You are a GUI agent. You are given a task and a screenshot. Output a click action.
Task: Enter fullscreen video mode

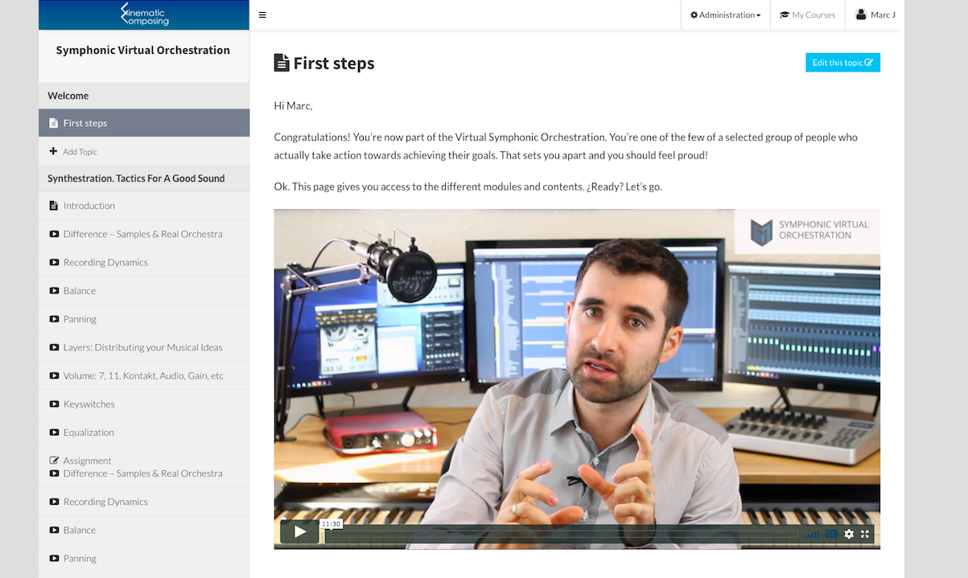865,534
